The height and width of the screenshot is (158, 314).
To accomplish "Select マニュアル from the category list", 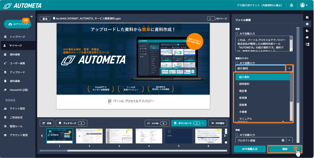I will [x=263, y=119].
